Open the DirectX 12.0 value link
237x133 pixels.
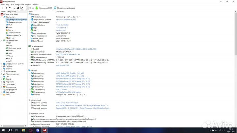coord(61,30)
